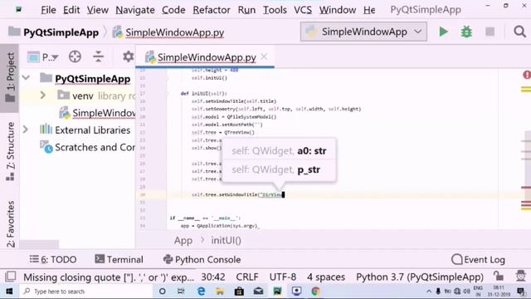Image resolution: width=531 pixels, height=299 pixels.
Task: Click the red error indicator in editor gutter
Action: coord(527,75)
